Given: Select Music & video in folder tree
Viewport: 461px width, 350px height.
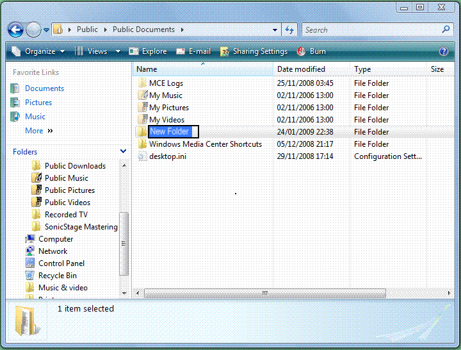Looking at the screenshot, I should (x=63, y=288).
